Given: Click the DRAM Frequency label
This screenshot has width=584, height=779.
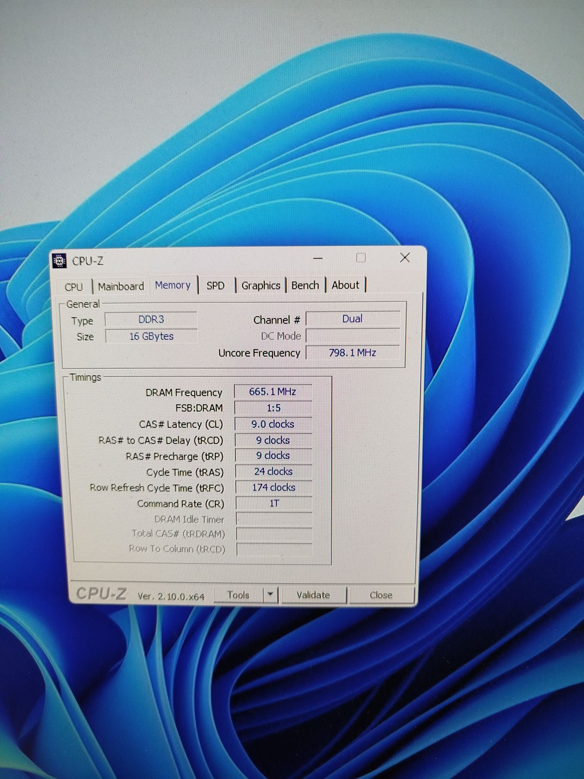Looking at the screenshot, I should 184,393.
